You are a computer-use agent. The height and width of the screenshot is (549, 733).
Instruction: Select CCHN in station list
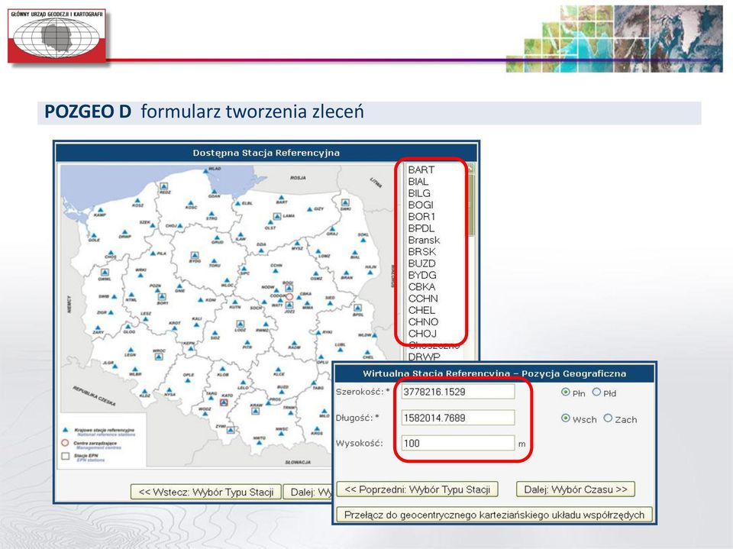423,299
